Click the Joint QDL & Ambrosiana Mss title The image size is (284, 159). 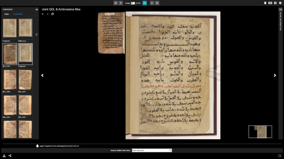click(x=61, y=10)
